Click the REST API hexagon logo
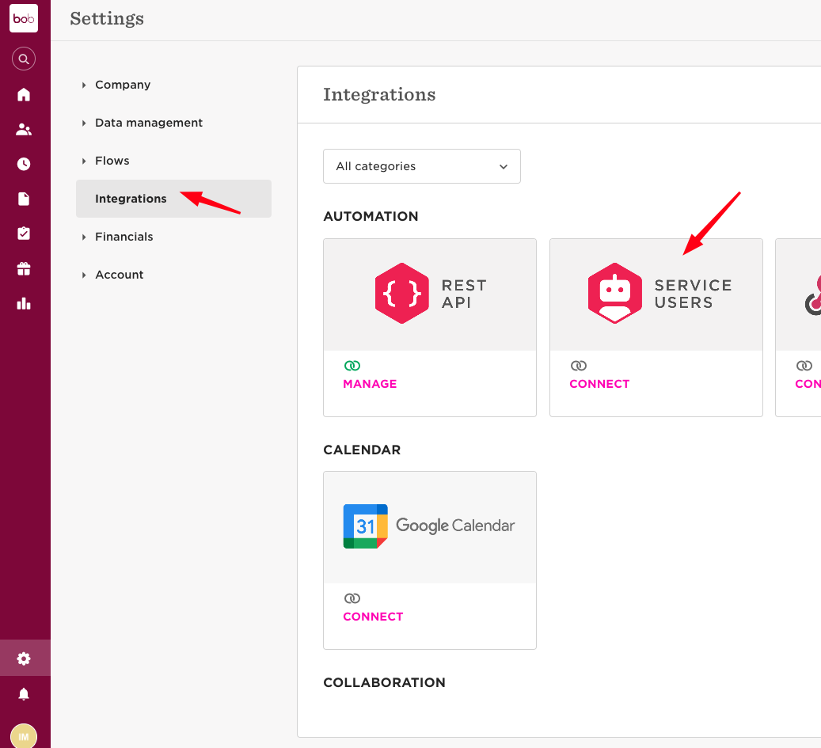 click(x=402, y=293)
